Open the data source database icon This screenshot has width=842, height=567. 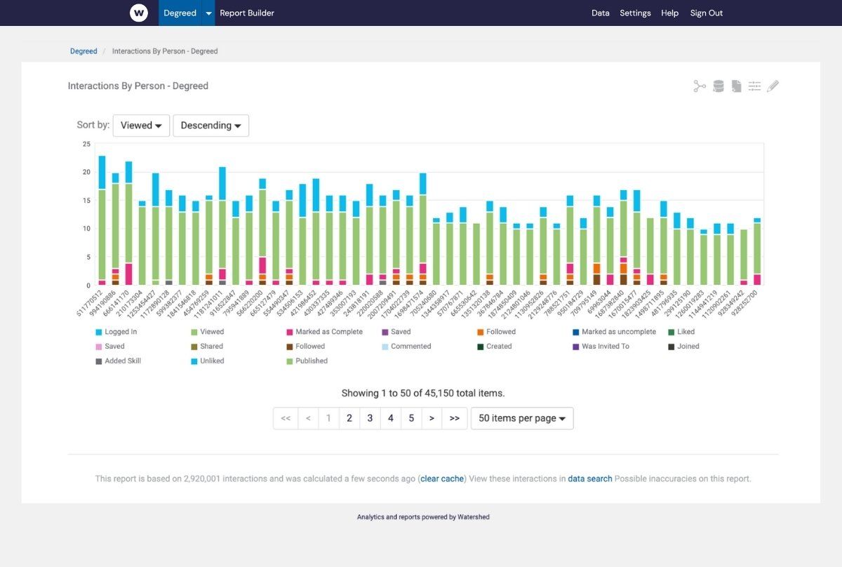(718, 86)
